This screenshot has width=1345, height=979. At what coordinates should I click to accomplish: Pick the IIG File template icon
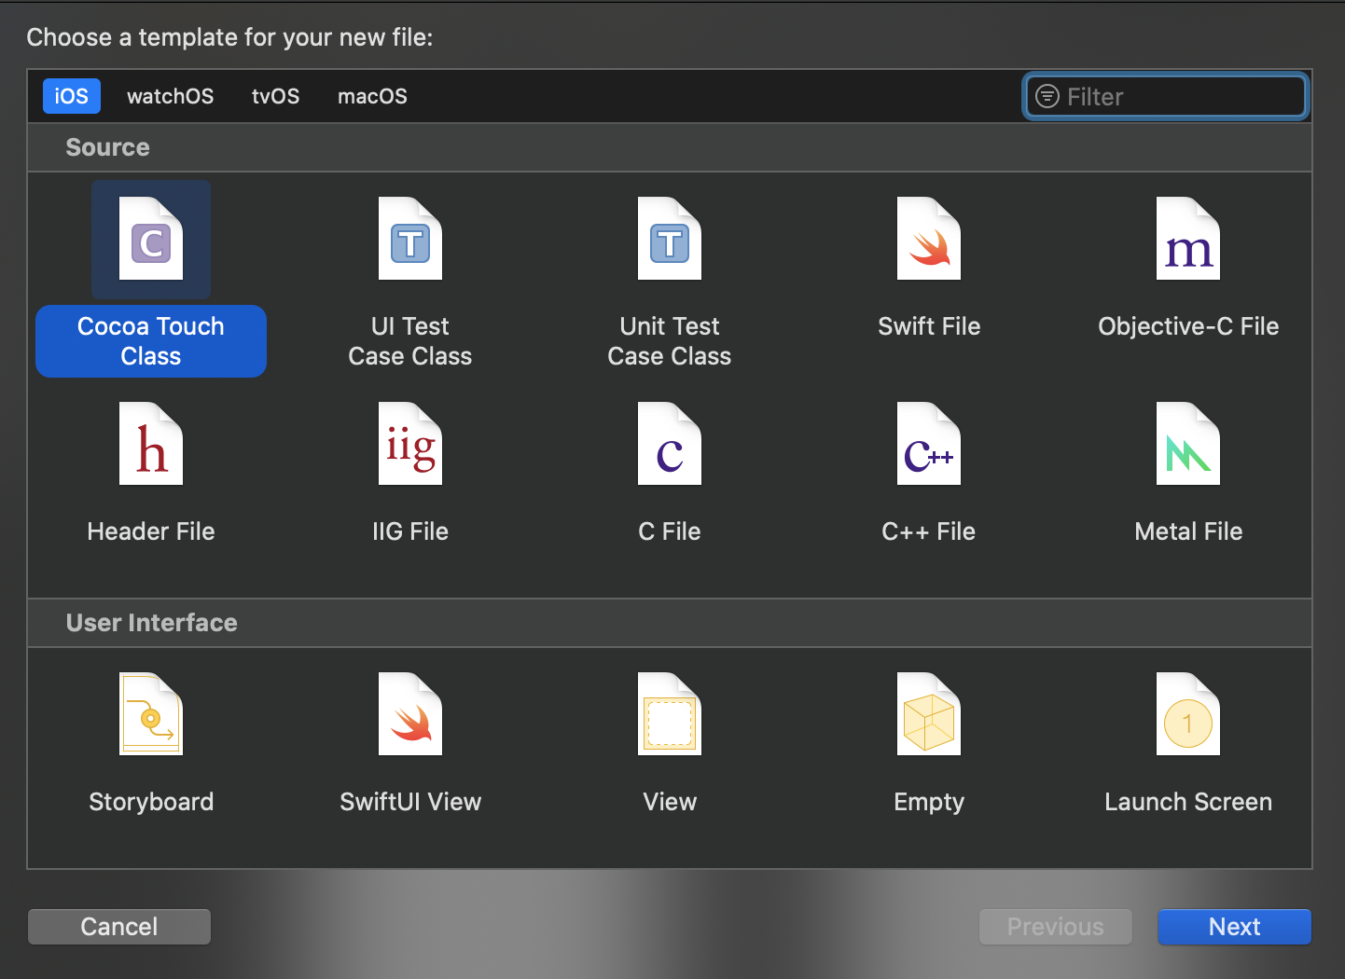(410, 444)
